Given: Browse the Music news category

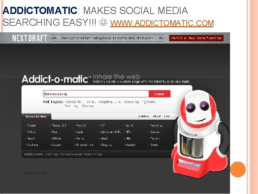Looking at the screenshot, I should tap(105, 138).
